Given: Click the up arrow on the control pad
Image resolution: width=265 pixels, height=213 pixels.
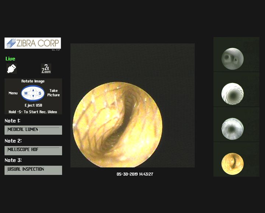Looking at the screenshot, I should 33,90.
